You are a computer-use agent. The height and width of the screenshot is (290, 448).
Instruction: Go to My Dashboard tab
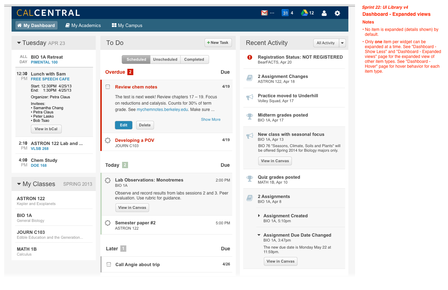point(36,25)
